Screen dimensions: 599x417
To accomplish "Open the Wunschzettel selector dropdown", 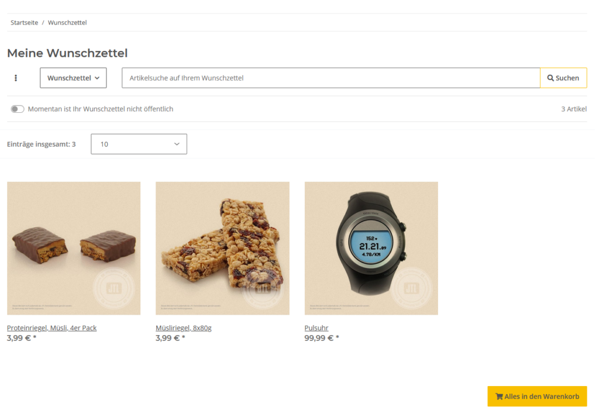I will point(73,78).
